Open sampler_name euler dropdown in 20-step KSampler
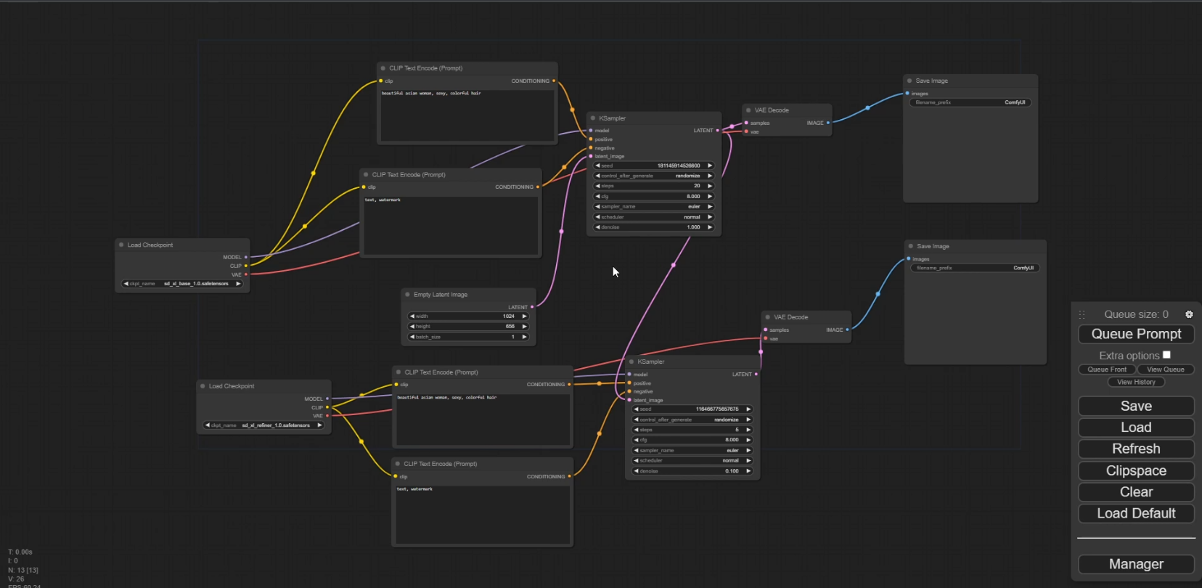The width and height of the screenshot is (1202, 588). (x=654, y=207)
